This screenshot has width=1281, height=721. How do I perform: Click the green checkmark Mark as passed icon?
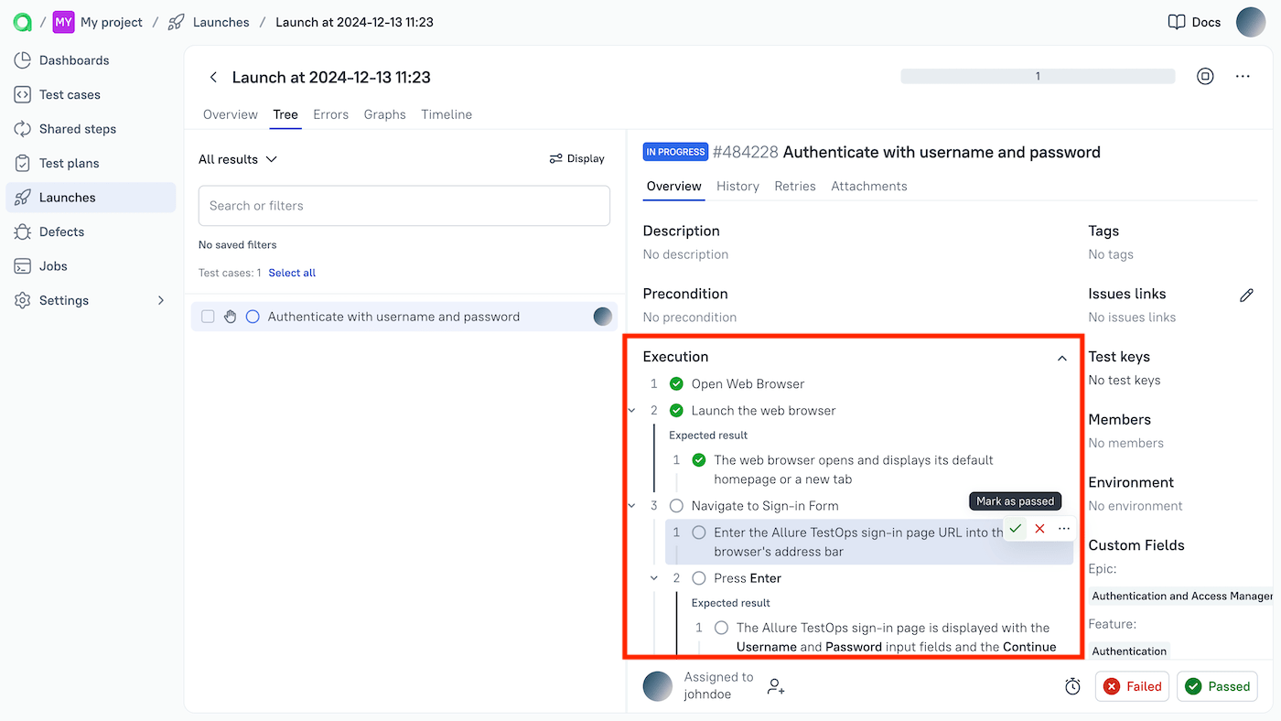coord(1016,529)
